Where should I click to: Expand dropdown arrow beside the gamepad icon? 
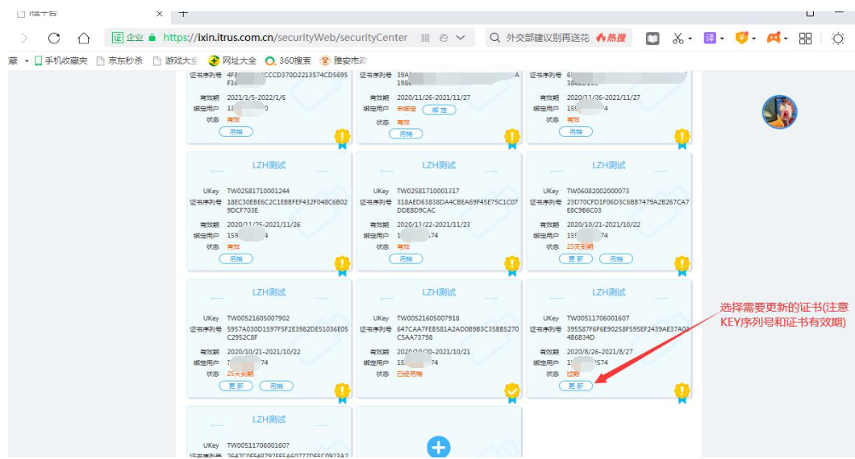pos(785,39)
